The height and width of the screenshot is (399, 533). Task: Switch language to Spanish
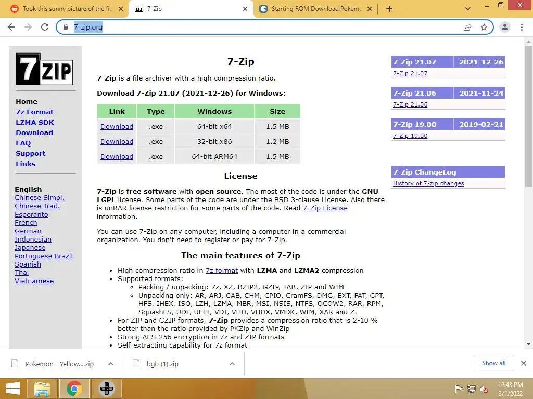tap(28, 264)
